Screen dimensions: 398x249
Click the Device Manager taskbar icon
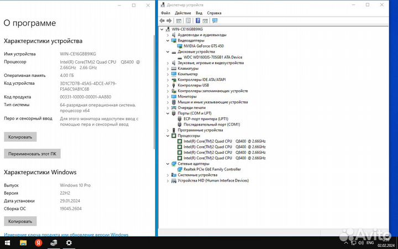(54, 243)
